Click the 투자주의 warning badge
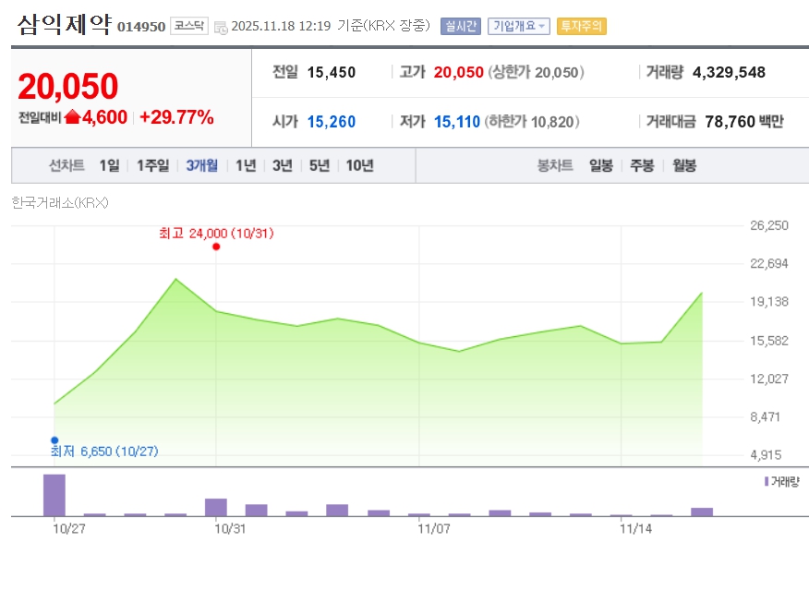 point(581,26)
